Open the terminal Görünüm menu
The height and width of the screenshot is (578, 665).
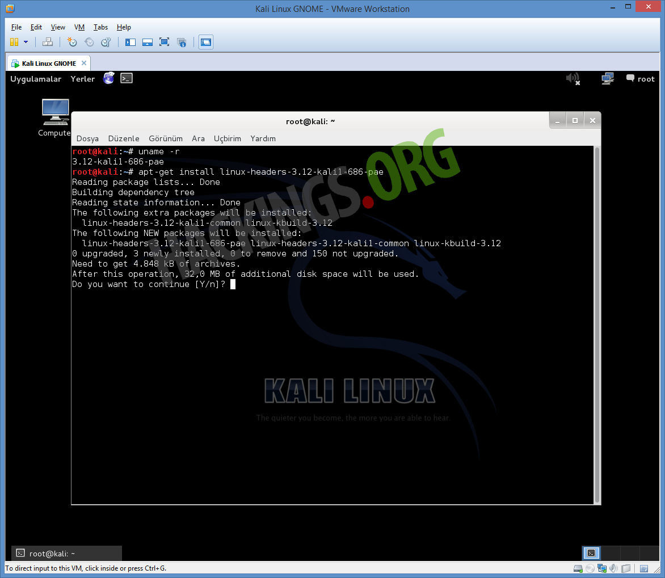tap(166, 138)
